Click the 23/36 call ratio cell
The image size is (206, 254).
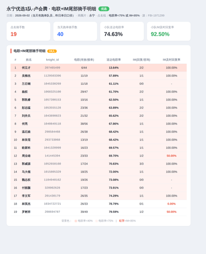tap(84, 108)
